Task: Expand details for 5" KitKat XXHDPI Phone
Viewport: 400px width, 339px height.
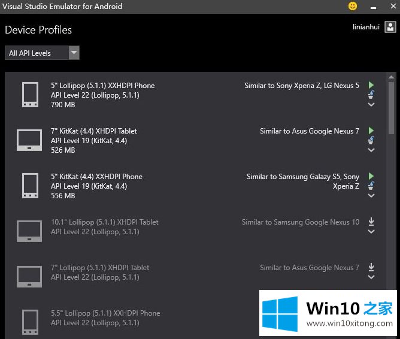Action: coord(371,195)
